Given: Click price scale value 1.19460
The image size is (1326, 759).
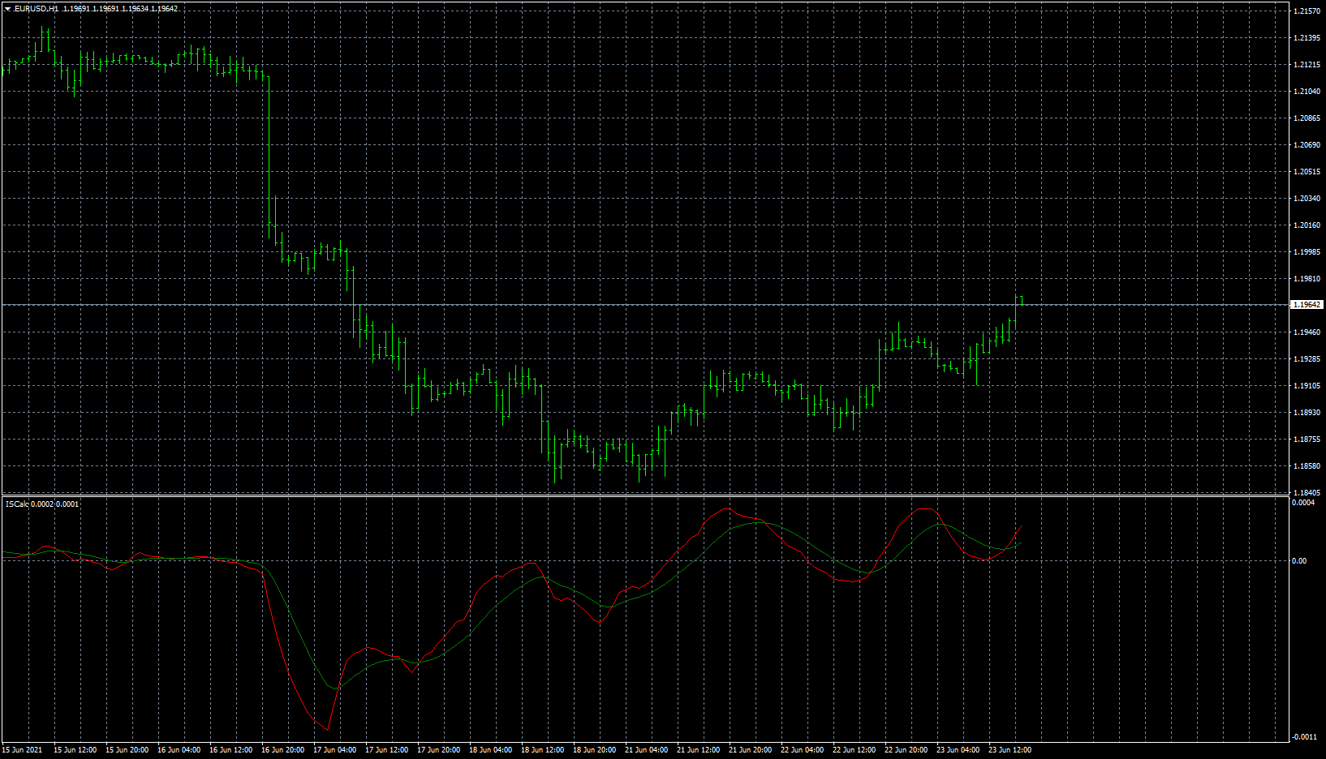Looking at the screenshot, I should tap(1307, 332).
